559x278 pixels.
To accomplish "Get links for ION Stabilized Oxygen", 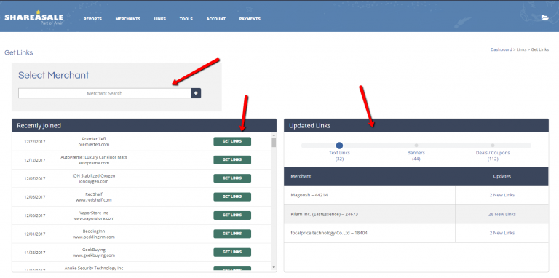I will [232, 178].
